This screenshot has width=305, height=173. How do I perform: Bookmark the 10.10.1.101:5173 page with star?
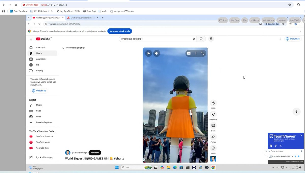(289, 5)
